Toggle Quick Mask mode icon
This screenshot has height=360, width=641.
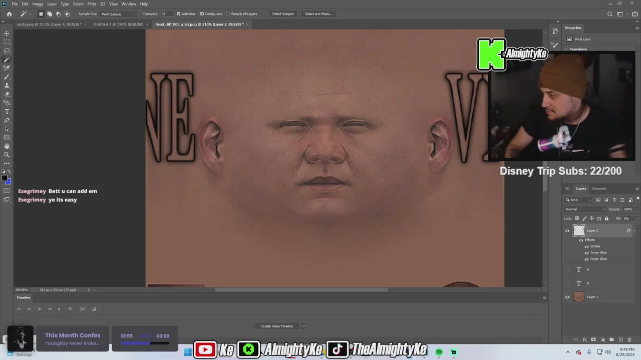(7, 190)
